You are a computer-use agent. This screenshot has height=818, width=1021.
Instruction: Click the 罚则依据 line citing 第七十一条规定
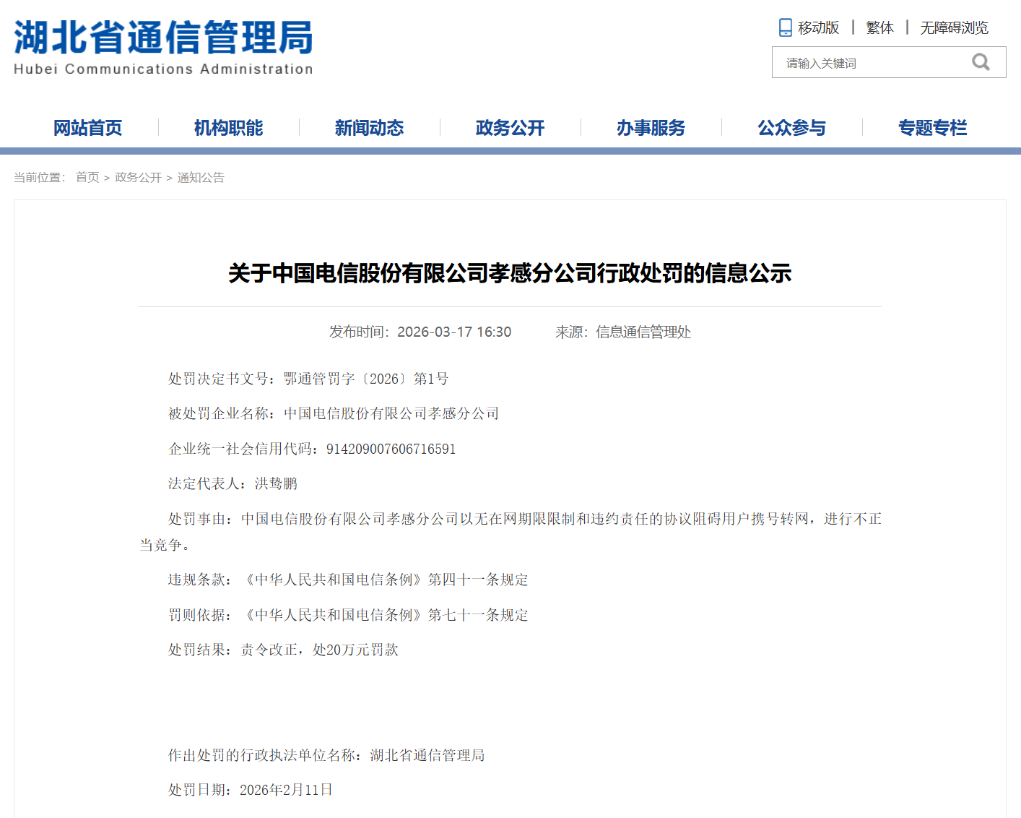(x=348, y=615)
